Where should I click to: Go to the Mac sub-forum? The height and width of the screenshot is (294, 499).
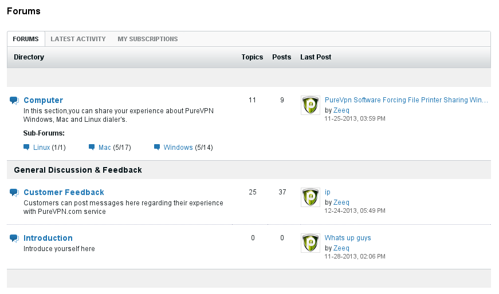coord(105,148)
